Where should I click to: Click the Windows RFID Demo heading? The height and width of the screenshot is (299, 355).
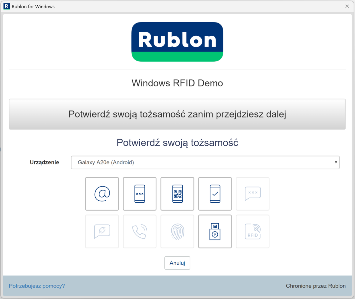pyautogui.click(x=177, y=83)
